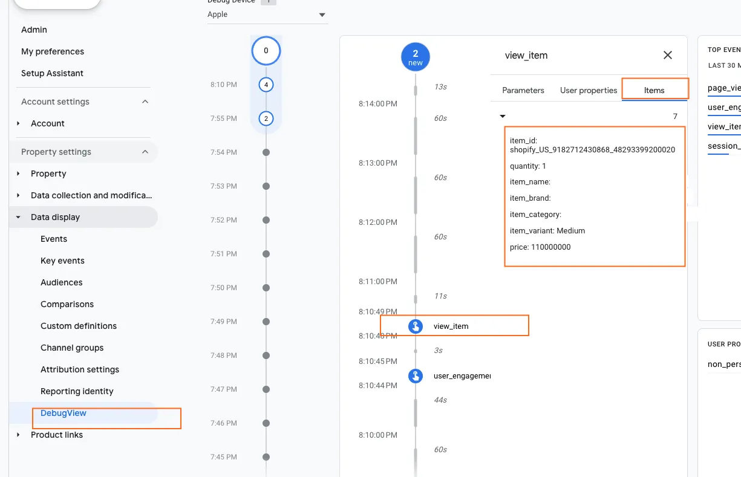This screenshot has height=477, width=741.
Task: Collapse the Property settings section
Action: point(145,152)
